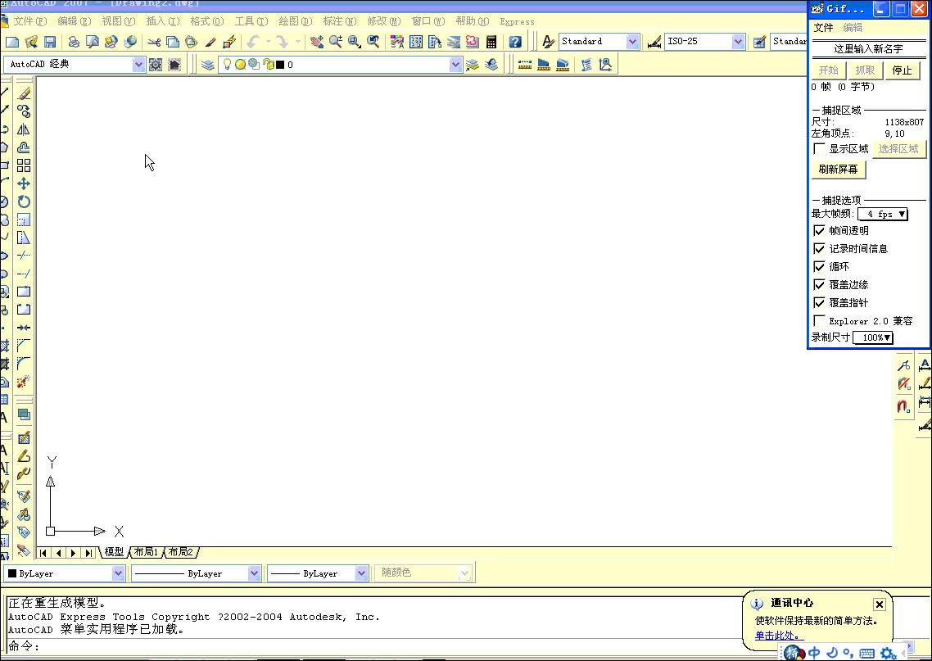Open the 视图(V) menu
The image size is (932, 661).
pos(118,21)
